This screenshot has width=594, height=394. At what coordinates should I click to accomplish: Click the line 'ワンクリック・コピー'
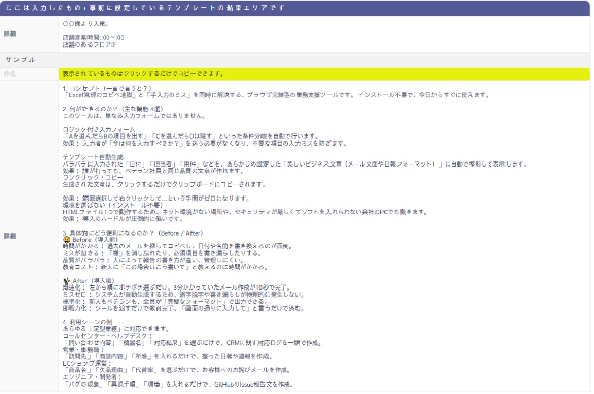click(93, 177)
